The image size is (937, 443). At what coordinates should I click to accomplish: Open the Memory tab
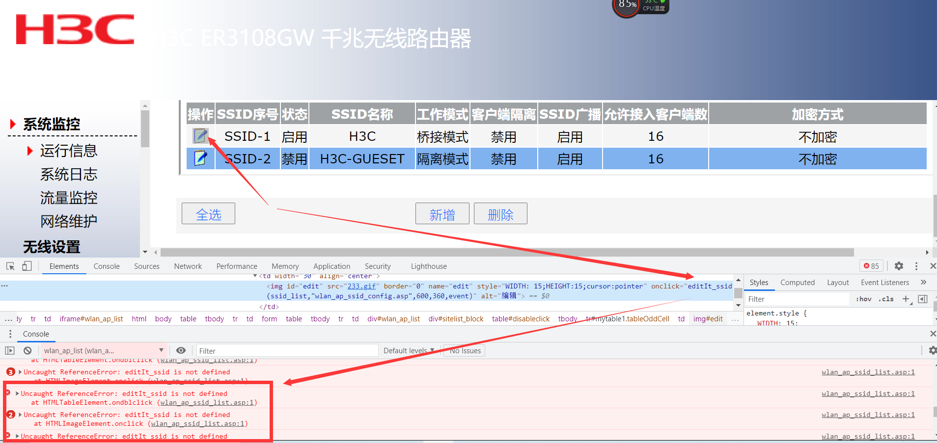point(285,266)
